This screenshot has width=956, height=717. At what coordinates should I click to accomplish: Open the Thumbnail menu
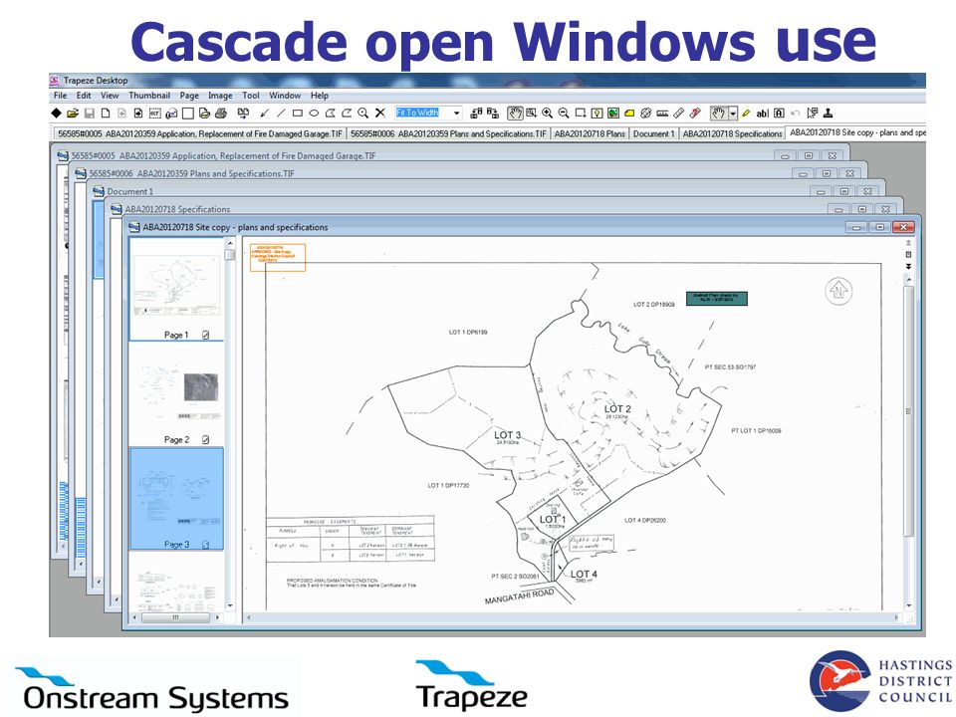pos(149,96)
